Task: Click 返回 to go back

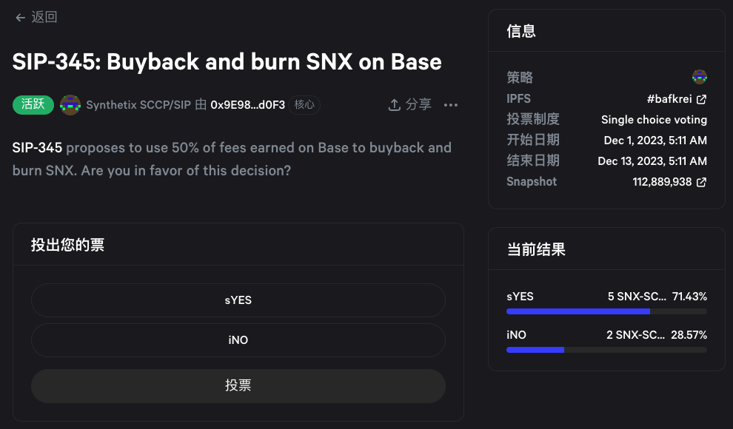Action: pyautogui.click(x=44, y=16)
